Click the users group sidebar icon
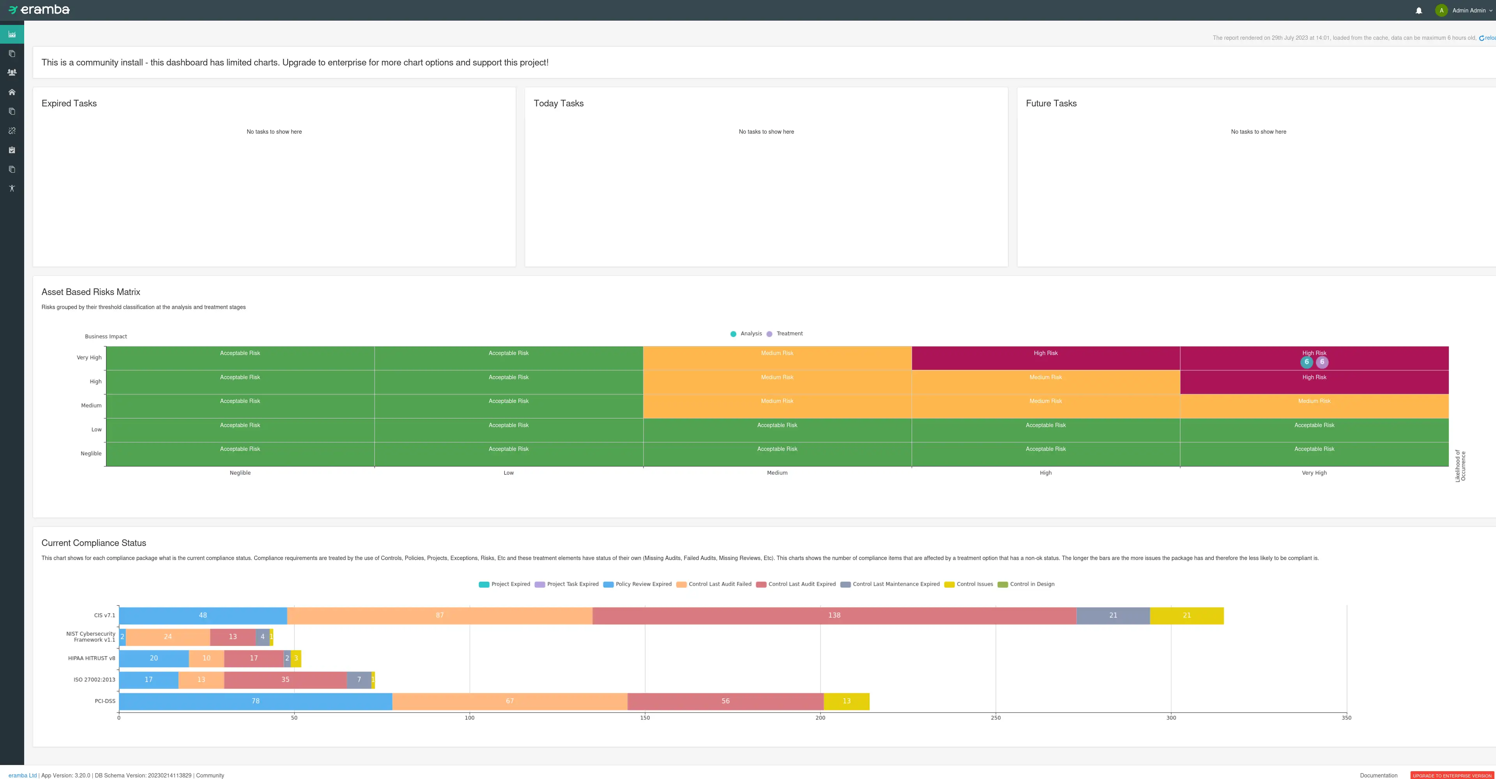The image size is (1496, 779). coord(12,72)
